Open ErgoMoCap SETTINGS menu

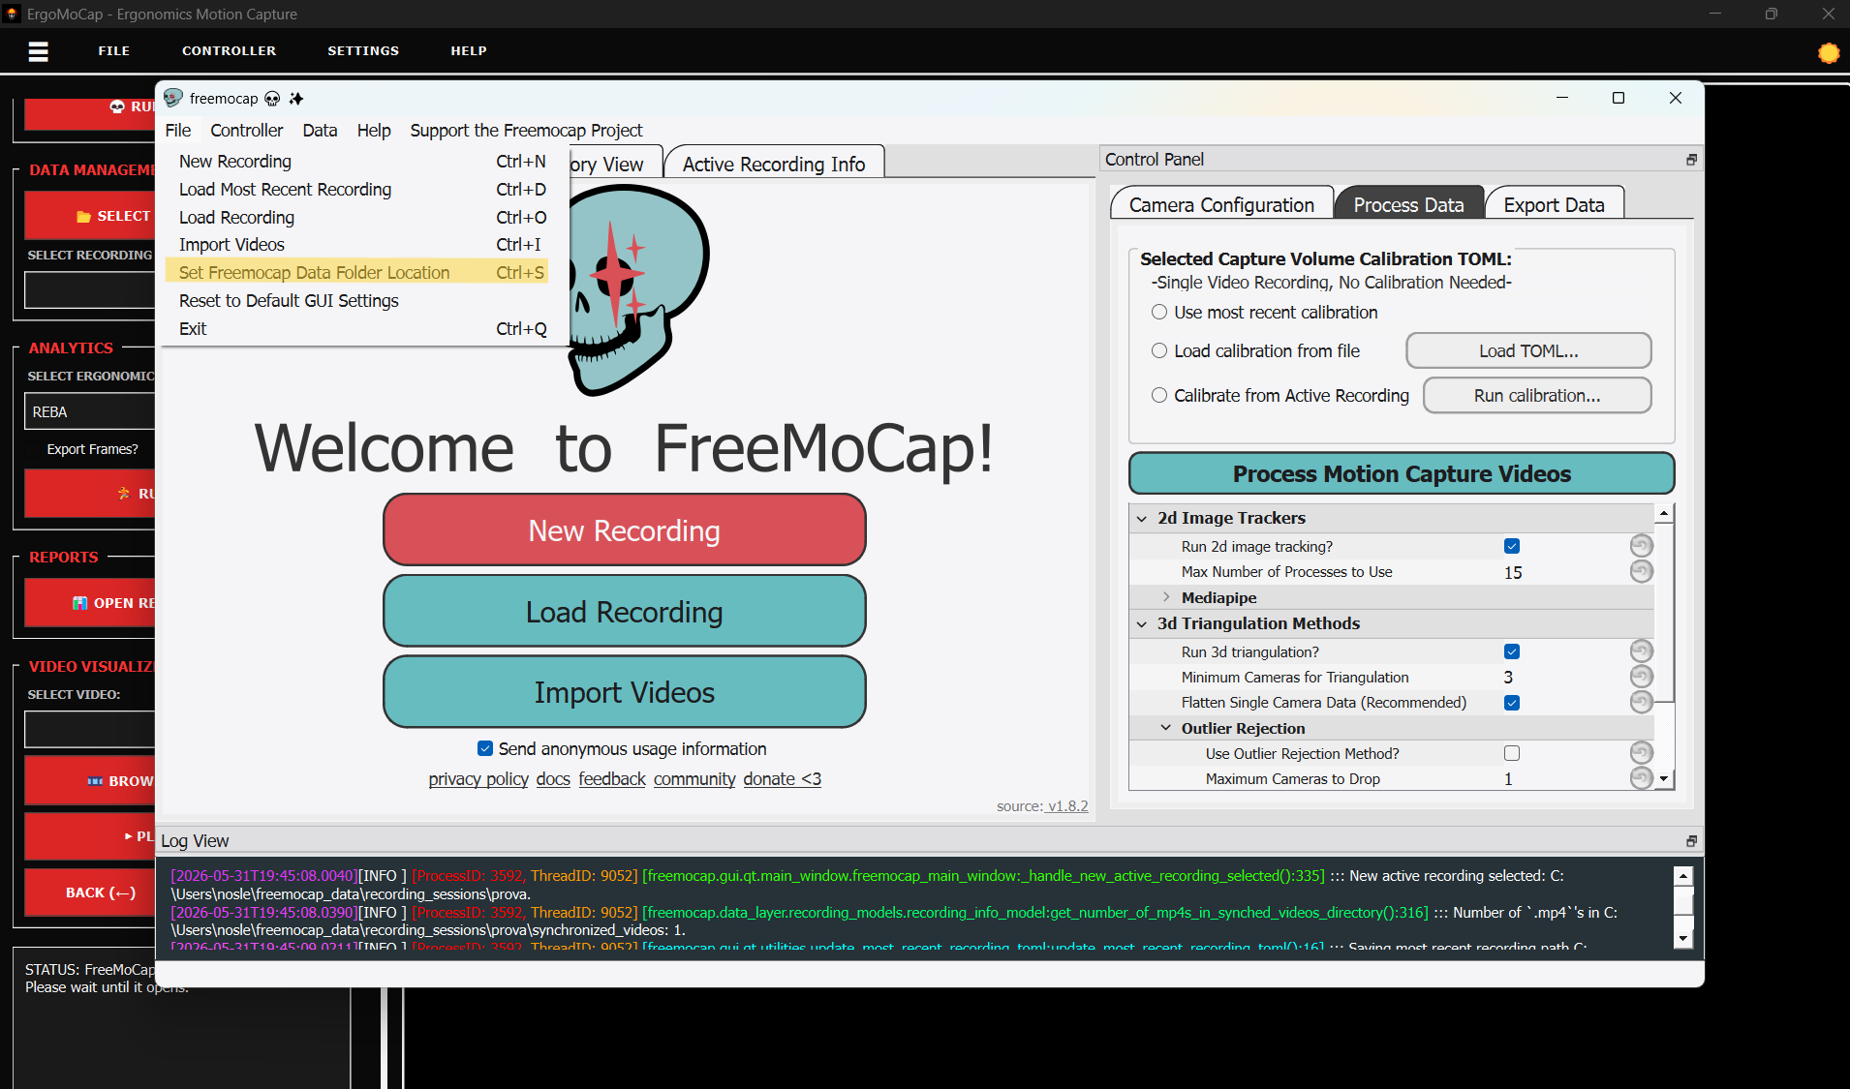click(363, 50)
